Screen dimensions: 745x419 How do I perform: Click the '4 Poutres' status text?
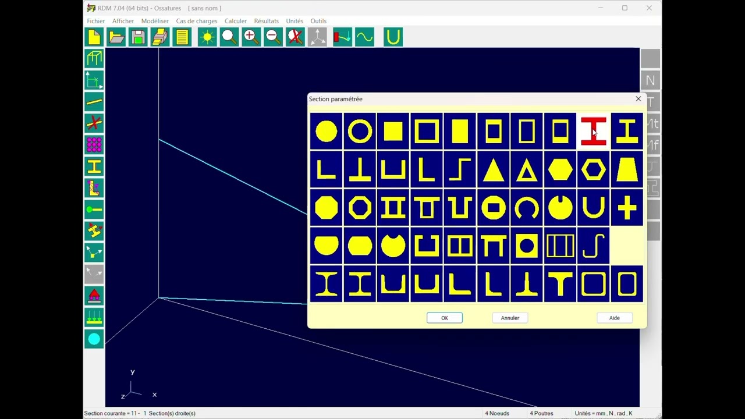(x=541, y=413)
